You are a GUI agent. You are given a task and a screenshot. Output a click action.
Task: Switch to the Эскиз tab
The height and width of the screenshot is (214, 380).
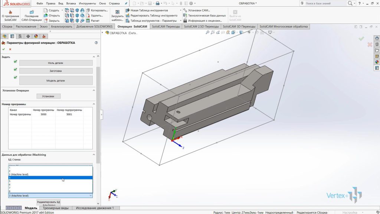pyautogui.click(x=44, y=26)
